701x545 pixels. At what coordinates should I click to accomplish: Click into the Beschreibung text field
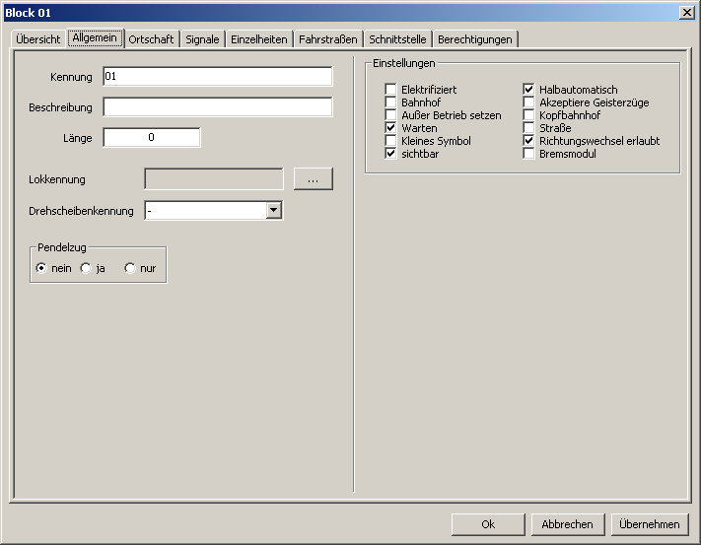click(x=217, y=107)
